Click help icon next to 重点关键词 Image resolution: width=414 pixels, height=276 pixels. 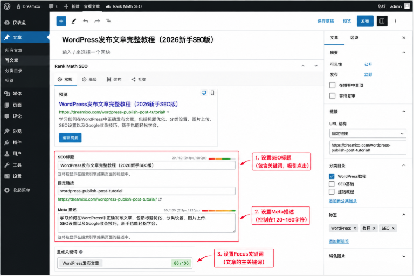[x=81, y=252]
